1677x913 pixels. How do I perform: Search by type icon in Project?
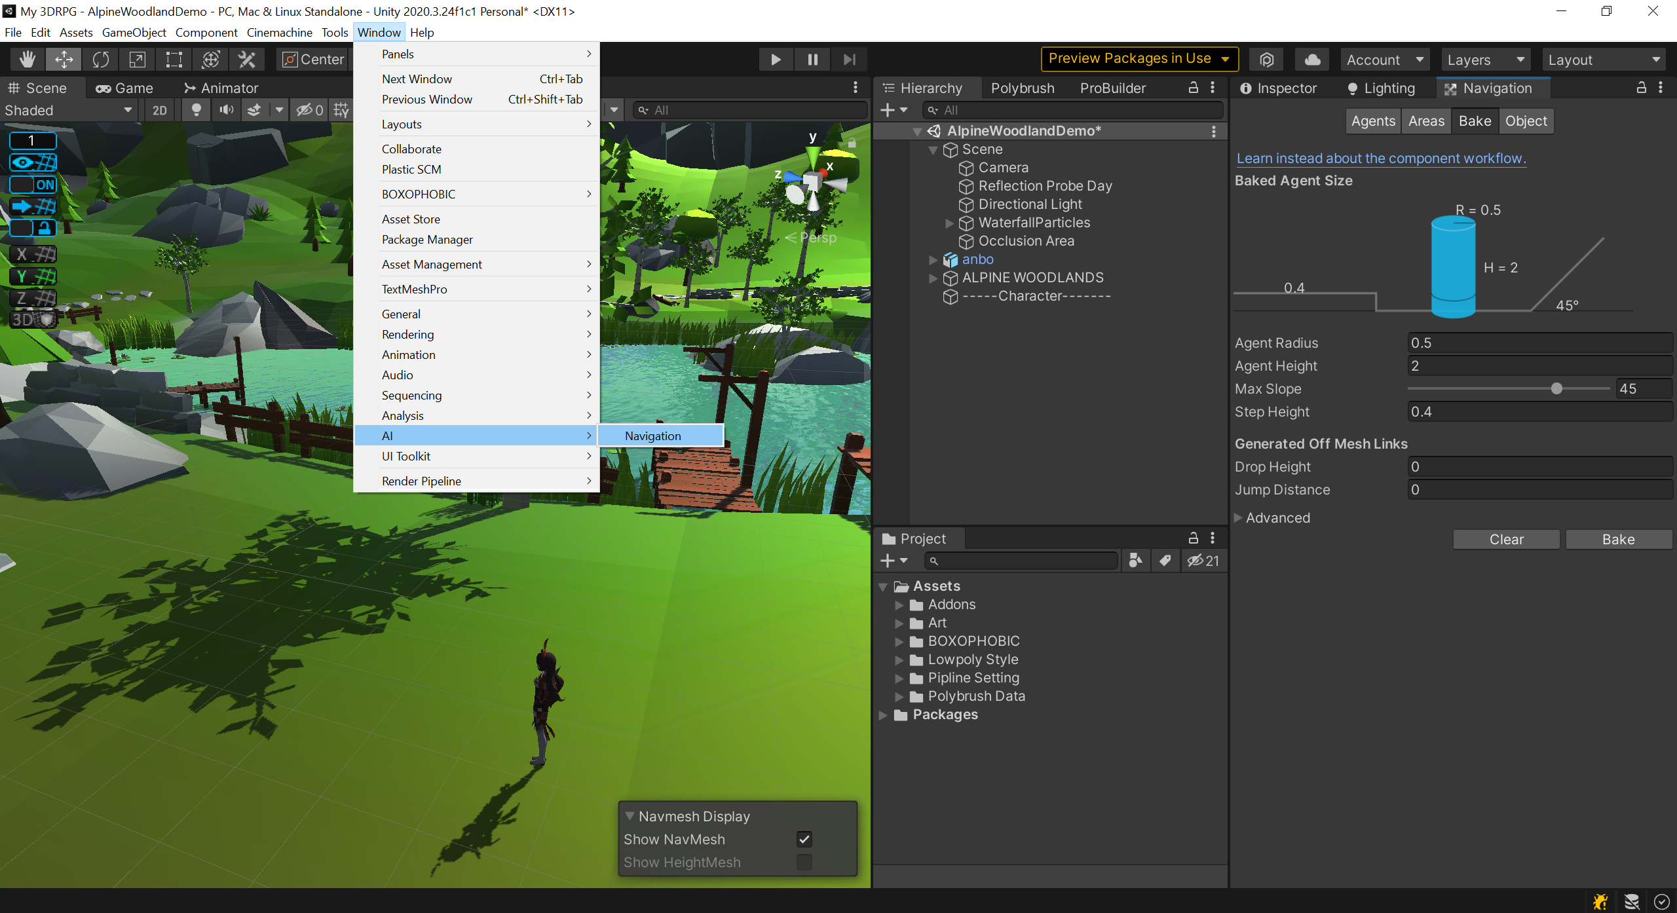coord(1135,561)
